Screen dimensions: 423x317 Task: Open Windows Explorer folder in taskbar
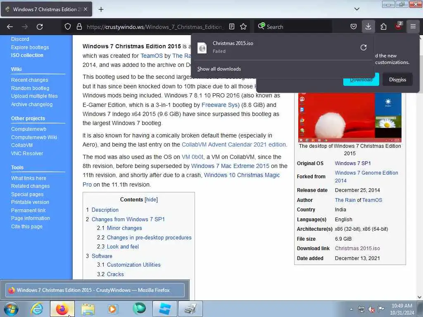[x=88, y=309]
